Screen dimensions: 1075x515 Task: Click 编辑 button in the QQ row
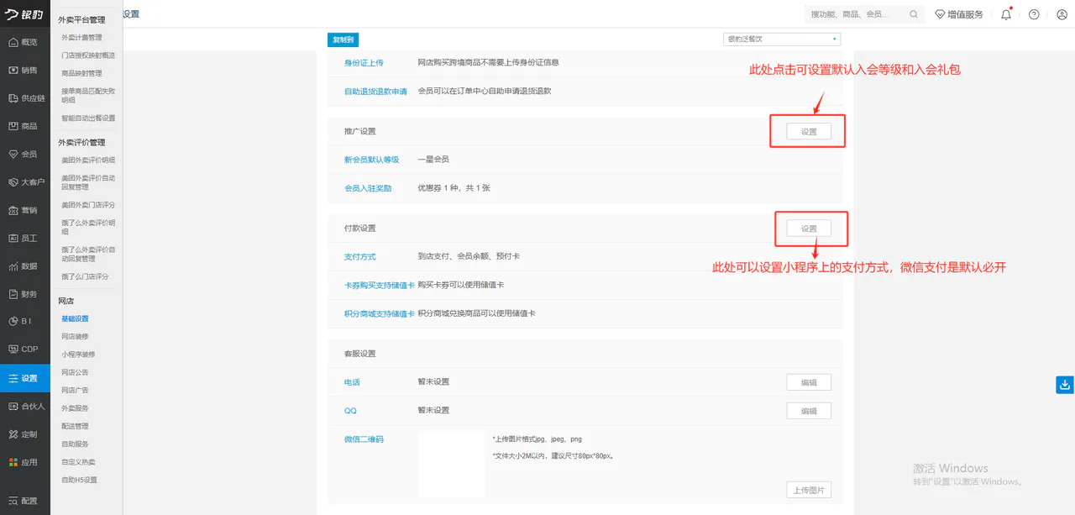pyautogui.click(x=809, y=411)
